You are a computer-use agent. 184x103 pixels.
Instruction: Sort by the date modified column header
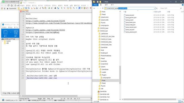[x=157, y=12]
